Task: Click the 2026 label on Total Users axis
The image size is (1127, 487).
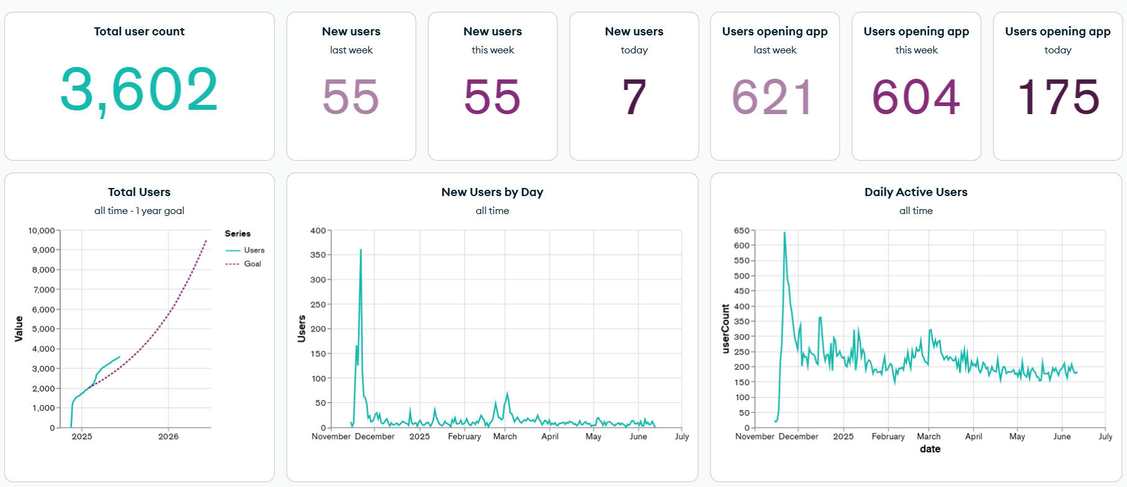Action: pos(168,437)
